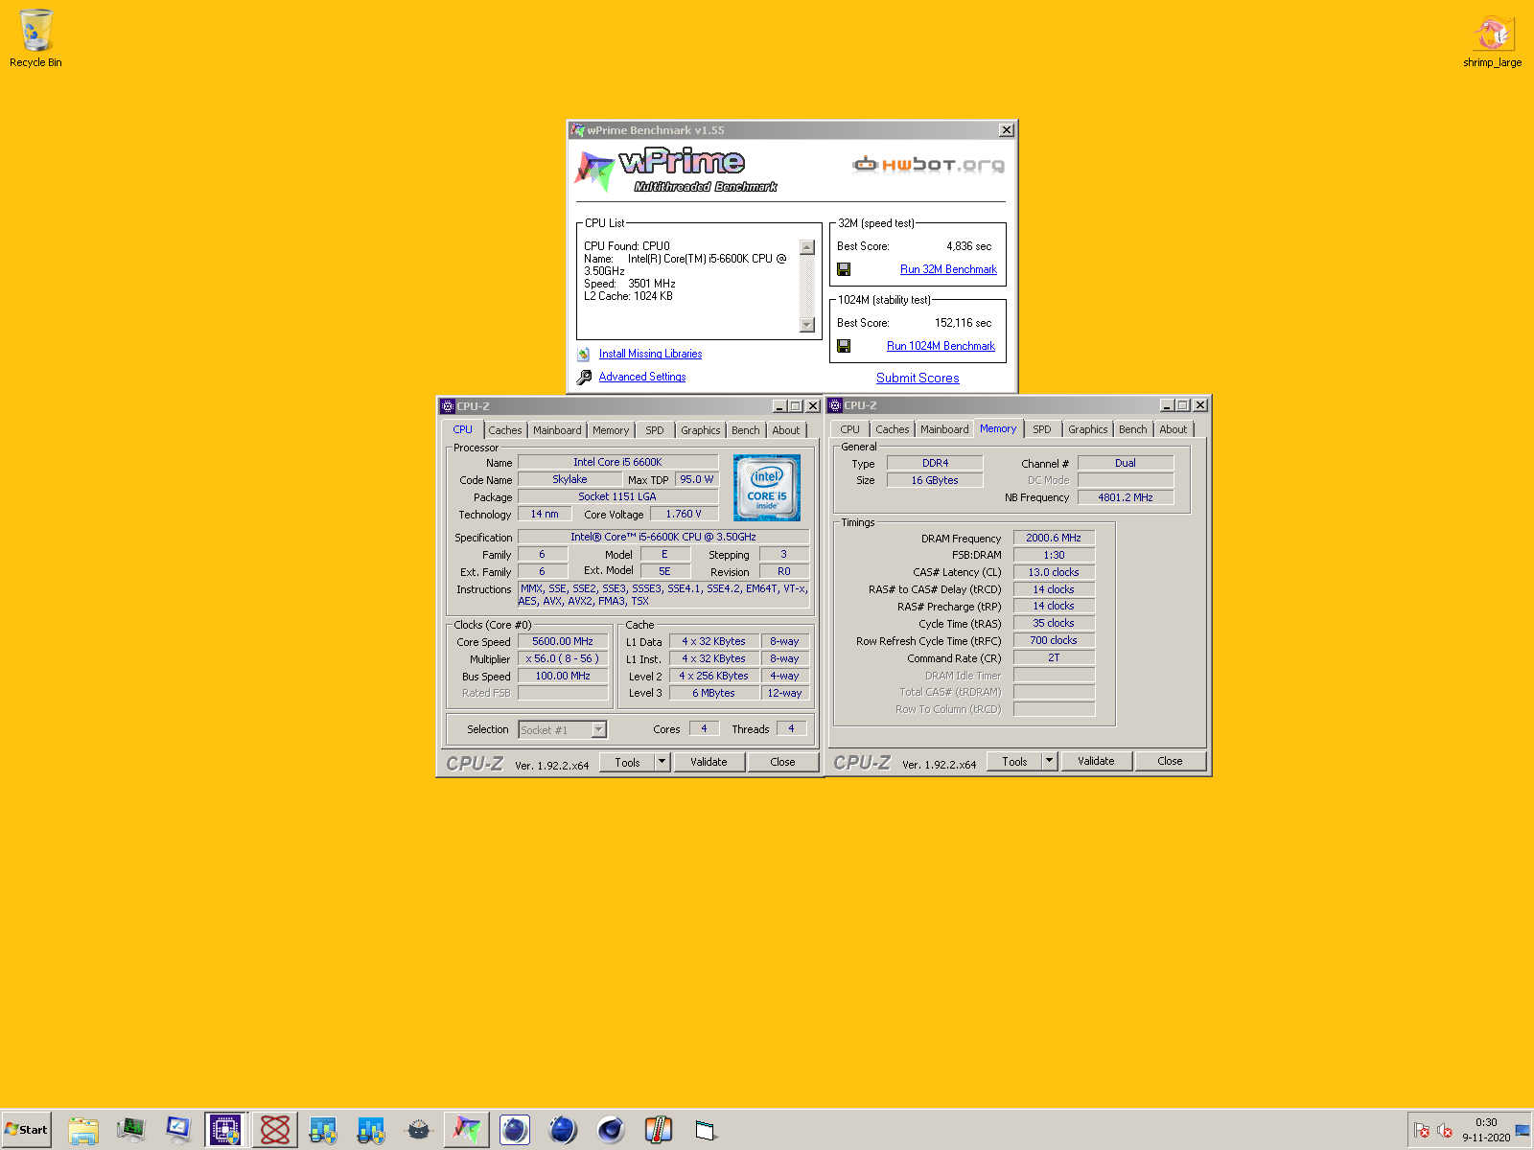1534x1150 pixels.
Task: Click the DRAM Frequency value 2000.6 MHz
Action: 1054,538
